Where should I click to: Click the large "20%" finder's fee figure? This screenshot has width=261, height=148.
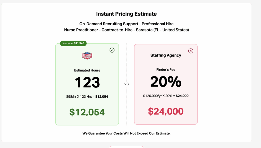[166, 82]
